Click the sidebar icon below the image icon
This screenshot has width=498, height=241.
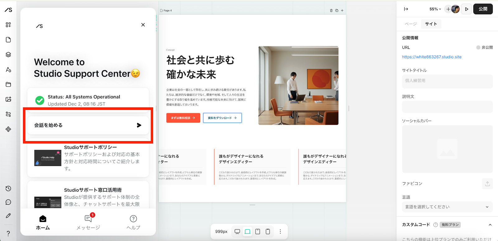(x=8, y=114)
